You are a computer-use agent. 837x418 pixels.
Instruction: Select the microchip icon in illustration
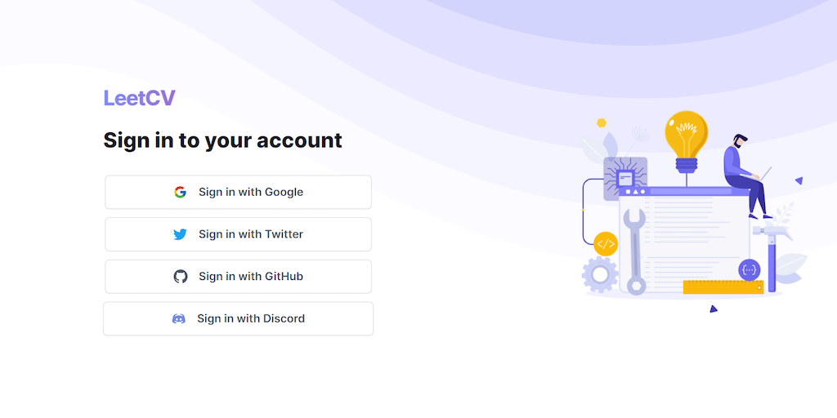pyautogui.click(x=625, y=177)
